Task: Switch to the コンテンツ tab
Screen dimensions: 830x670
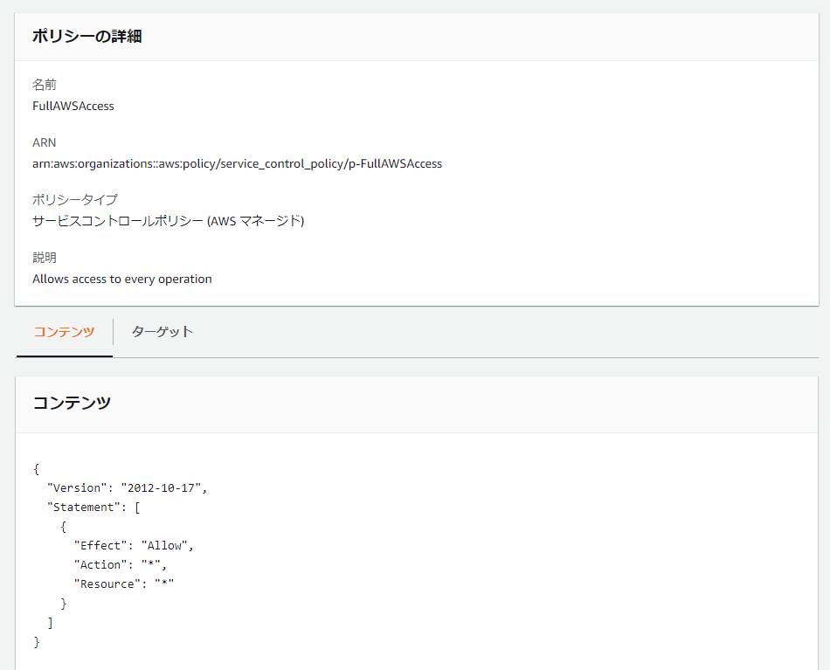Action: [64, 332]
